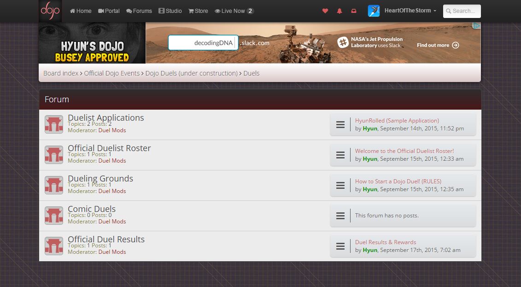Click Find out more in the ad

tap(438, 45)
